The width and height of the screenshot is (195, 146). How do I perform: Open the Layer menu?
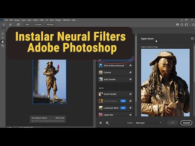24,20
